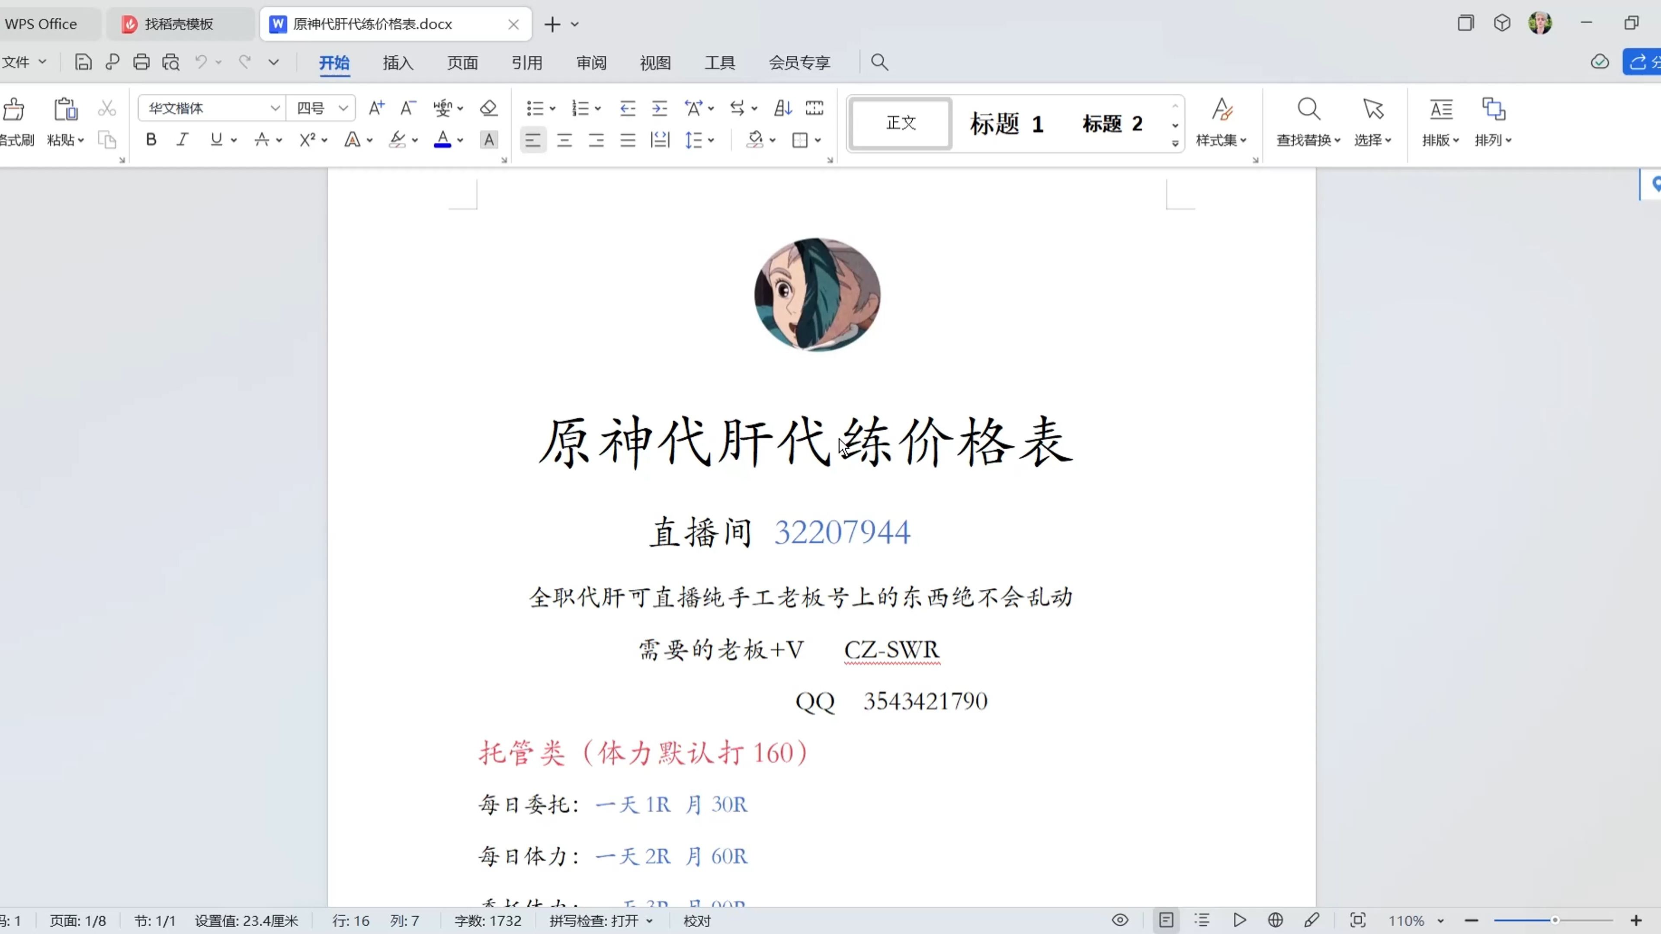This screenshot has height=934, width=1661.
Task: Click the Cut scissors icon
Action: coord(107,108)
